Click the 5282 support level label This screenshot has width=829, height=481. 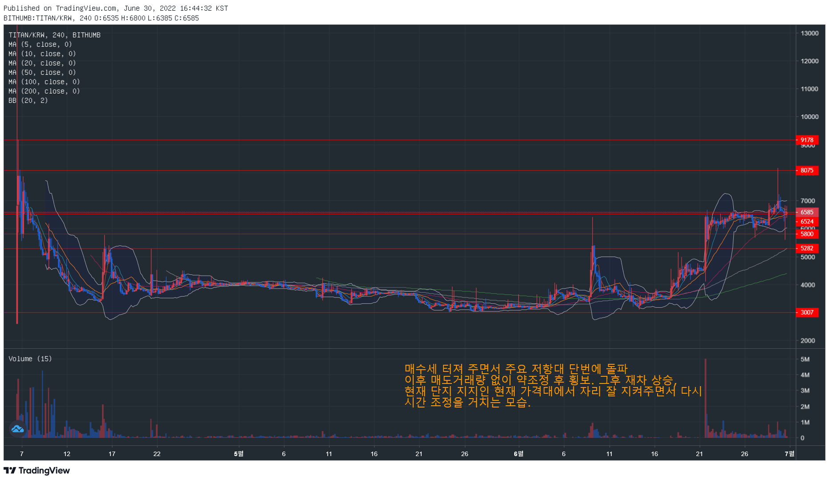(x=807, y=249)
